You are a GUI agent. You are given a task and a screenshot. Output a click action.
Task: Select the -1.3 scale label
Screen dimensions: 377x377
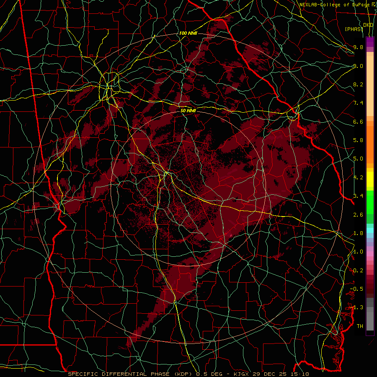[356, 307]
